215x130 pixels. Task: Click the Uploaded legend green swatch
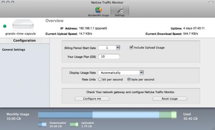pos(74,124)
